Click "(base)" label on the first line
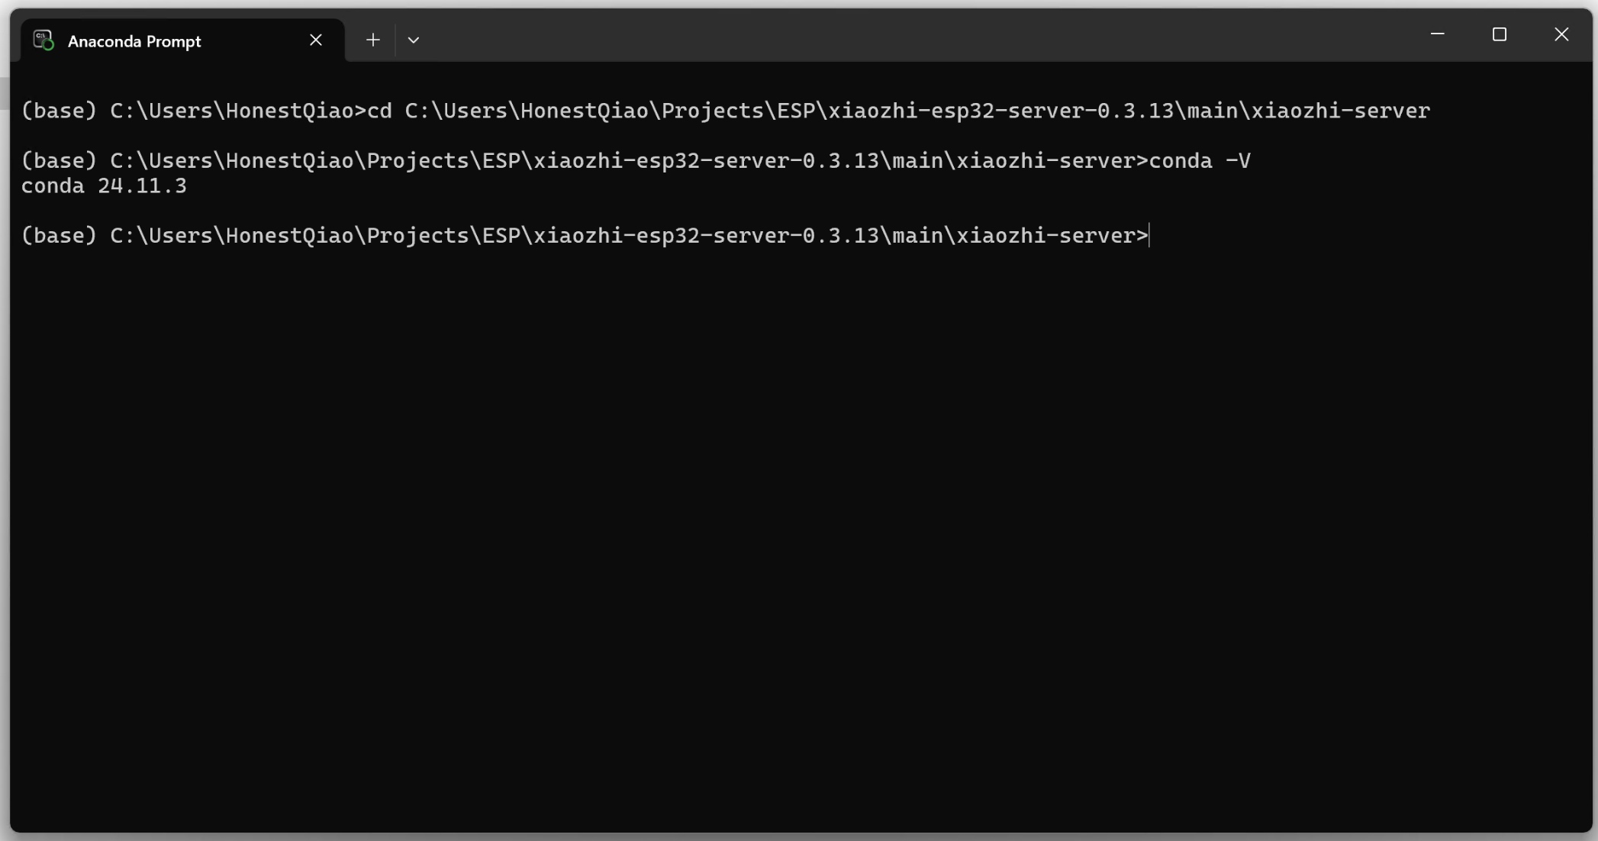The width and height of the screenshot is (1598, 841). click(x=59, y=111)
